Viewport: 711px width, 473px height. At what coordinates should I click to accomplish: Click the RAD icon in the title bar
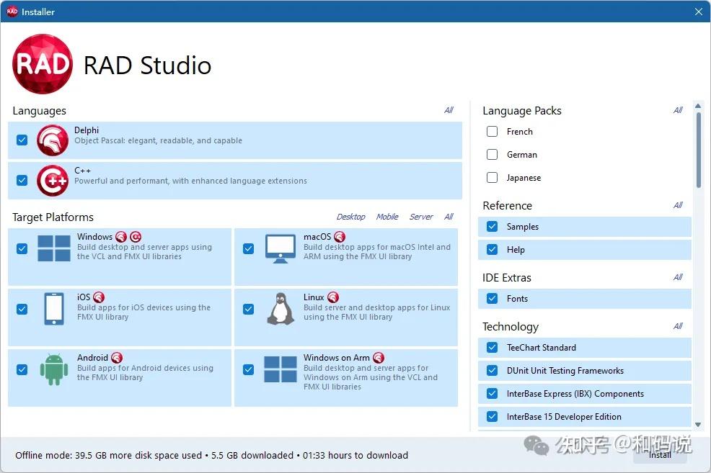click(12, 12)
